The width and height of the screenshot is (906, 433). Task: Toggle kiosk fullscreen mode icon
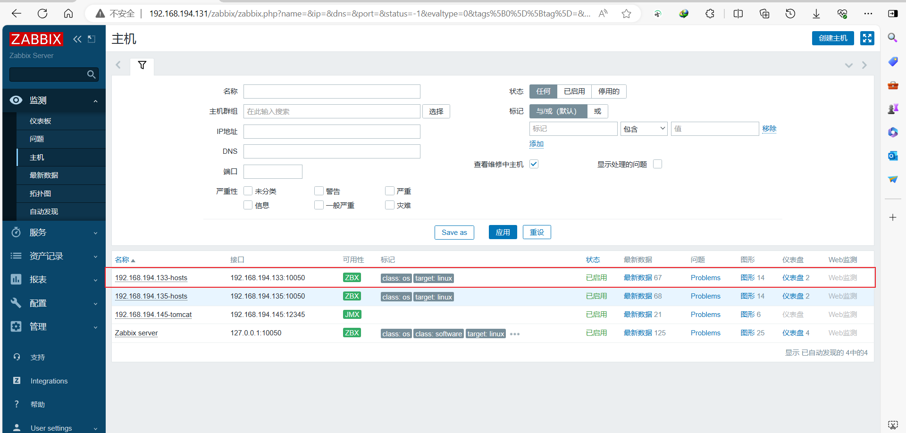pyautogui.click(x=867, y=38)
